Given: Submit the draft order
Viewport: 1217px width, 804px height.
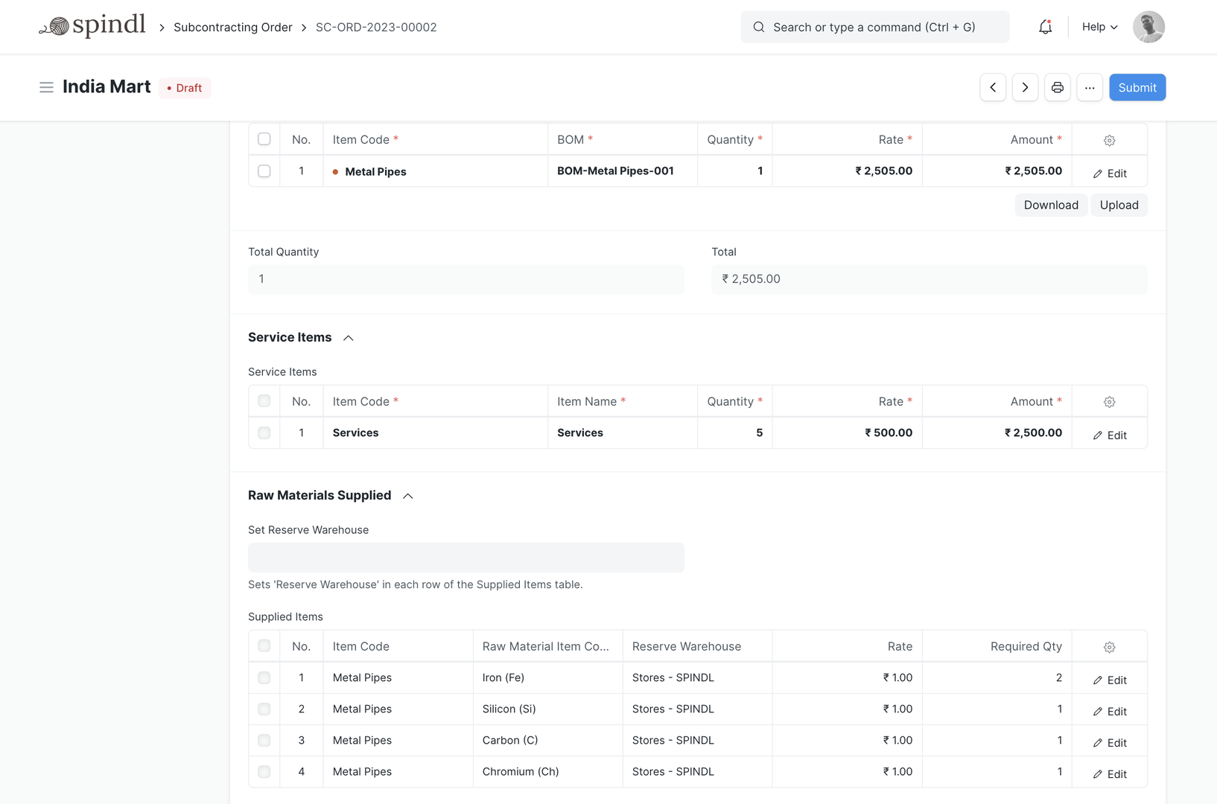Looking at the screenshot, I should 1137,88.
